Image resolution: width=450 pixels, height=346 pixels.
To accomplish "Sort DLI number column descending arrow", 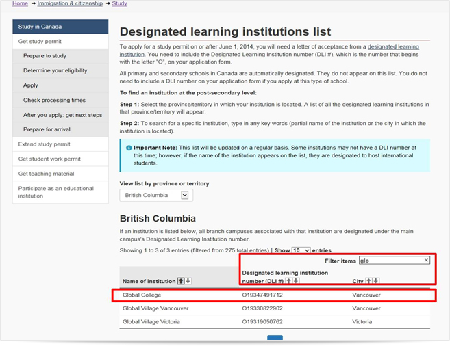I will tap(296, 281).
